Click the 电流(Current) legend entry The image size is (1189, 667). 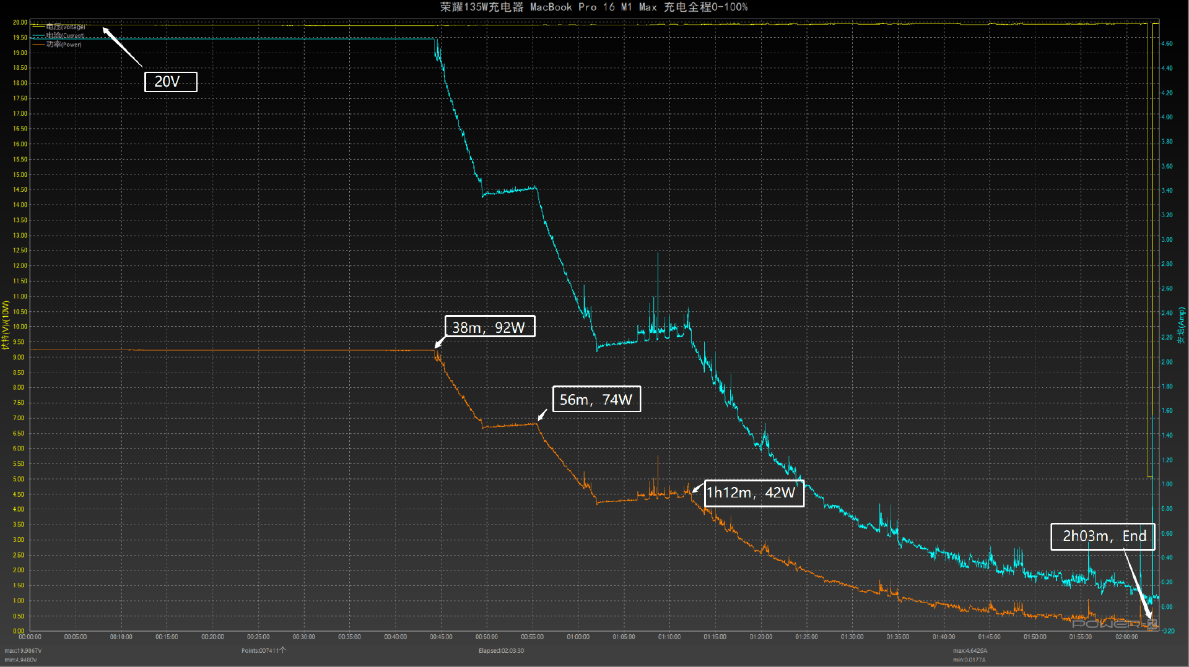click(65, 35)
